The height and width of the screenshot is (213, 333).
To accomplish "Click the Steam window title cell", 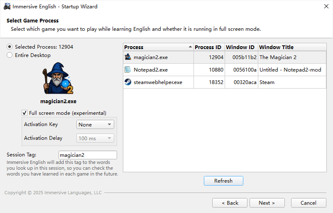I will coord(292,82).
